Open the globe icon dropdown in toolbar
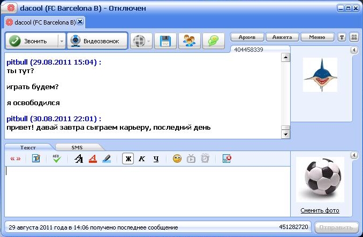The height and width of the screenshot is (237, 363). coord(141,41)
